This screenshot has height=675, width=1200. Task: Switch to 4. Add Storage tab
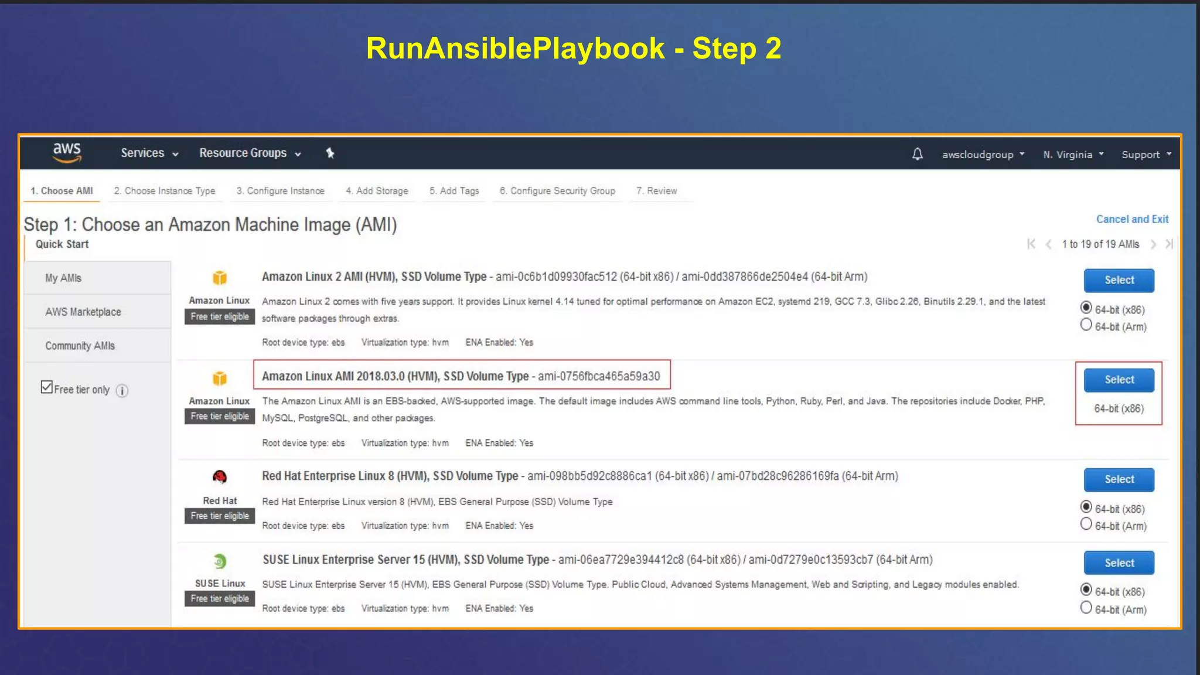[377, 191]
